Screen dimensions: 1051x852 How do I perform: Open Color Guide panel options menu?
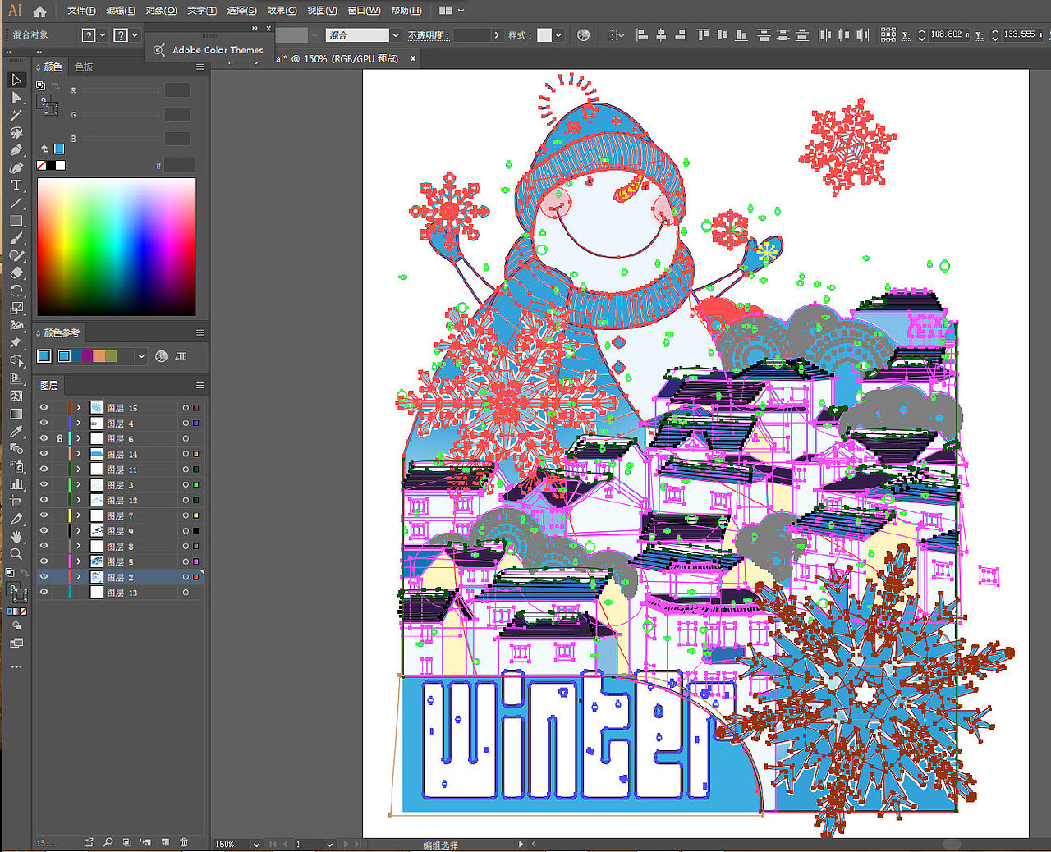200,332
